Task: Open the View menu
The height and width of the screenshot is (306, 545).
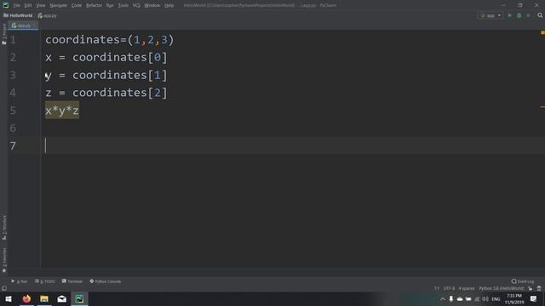Action: click(41, 6)
